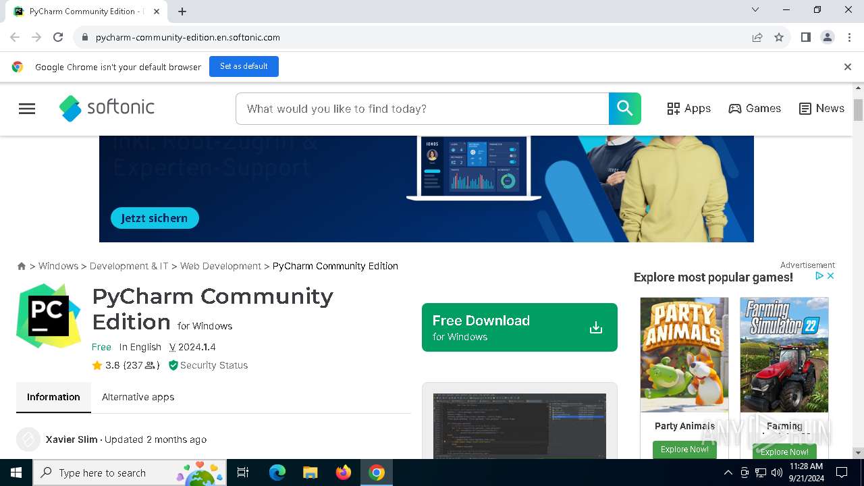Click the search magnifier button
The height and width of the screenshot is (486, 864).
(x=624, y=109)
